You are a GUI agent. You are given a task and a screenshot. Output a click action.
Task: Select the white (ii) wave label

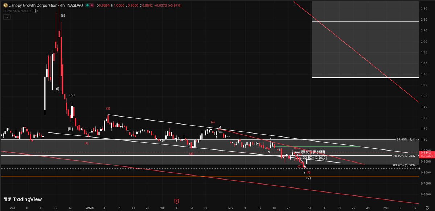63,16
